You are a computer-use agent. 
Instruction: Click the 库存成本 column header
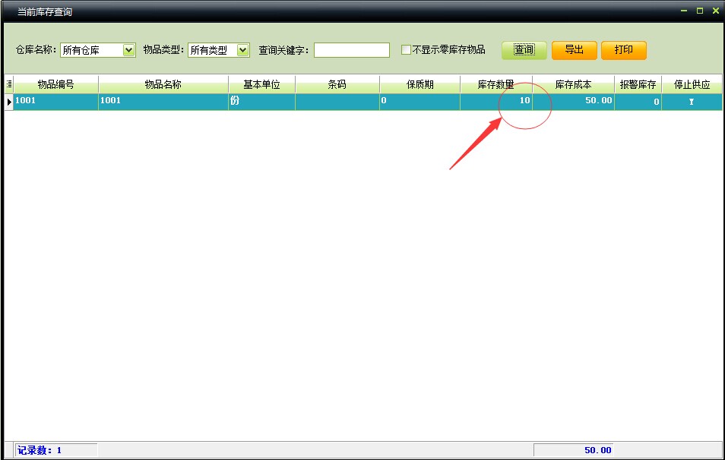pos(573,84)
